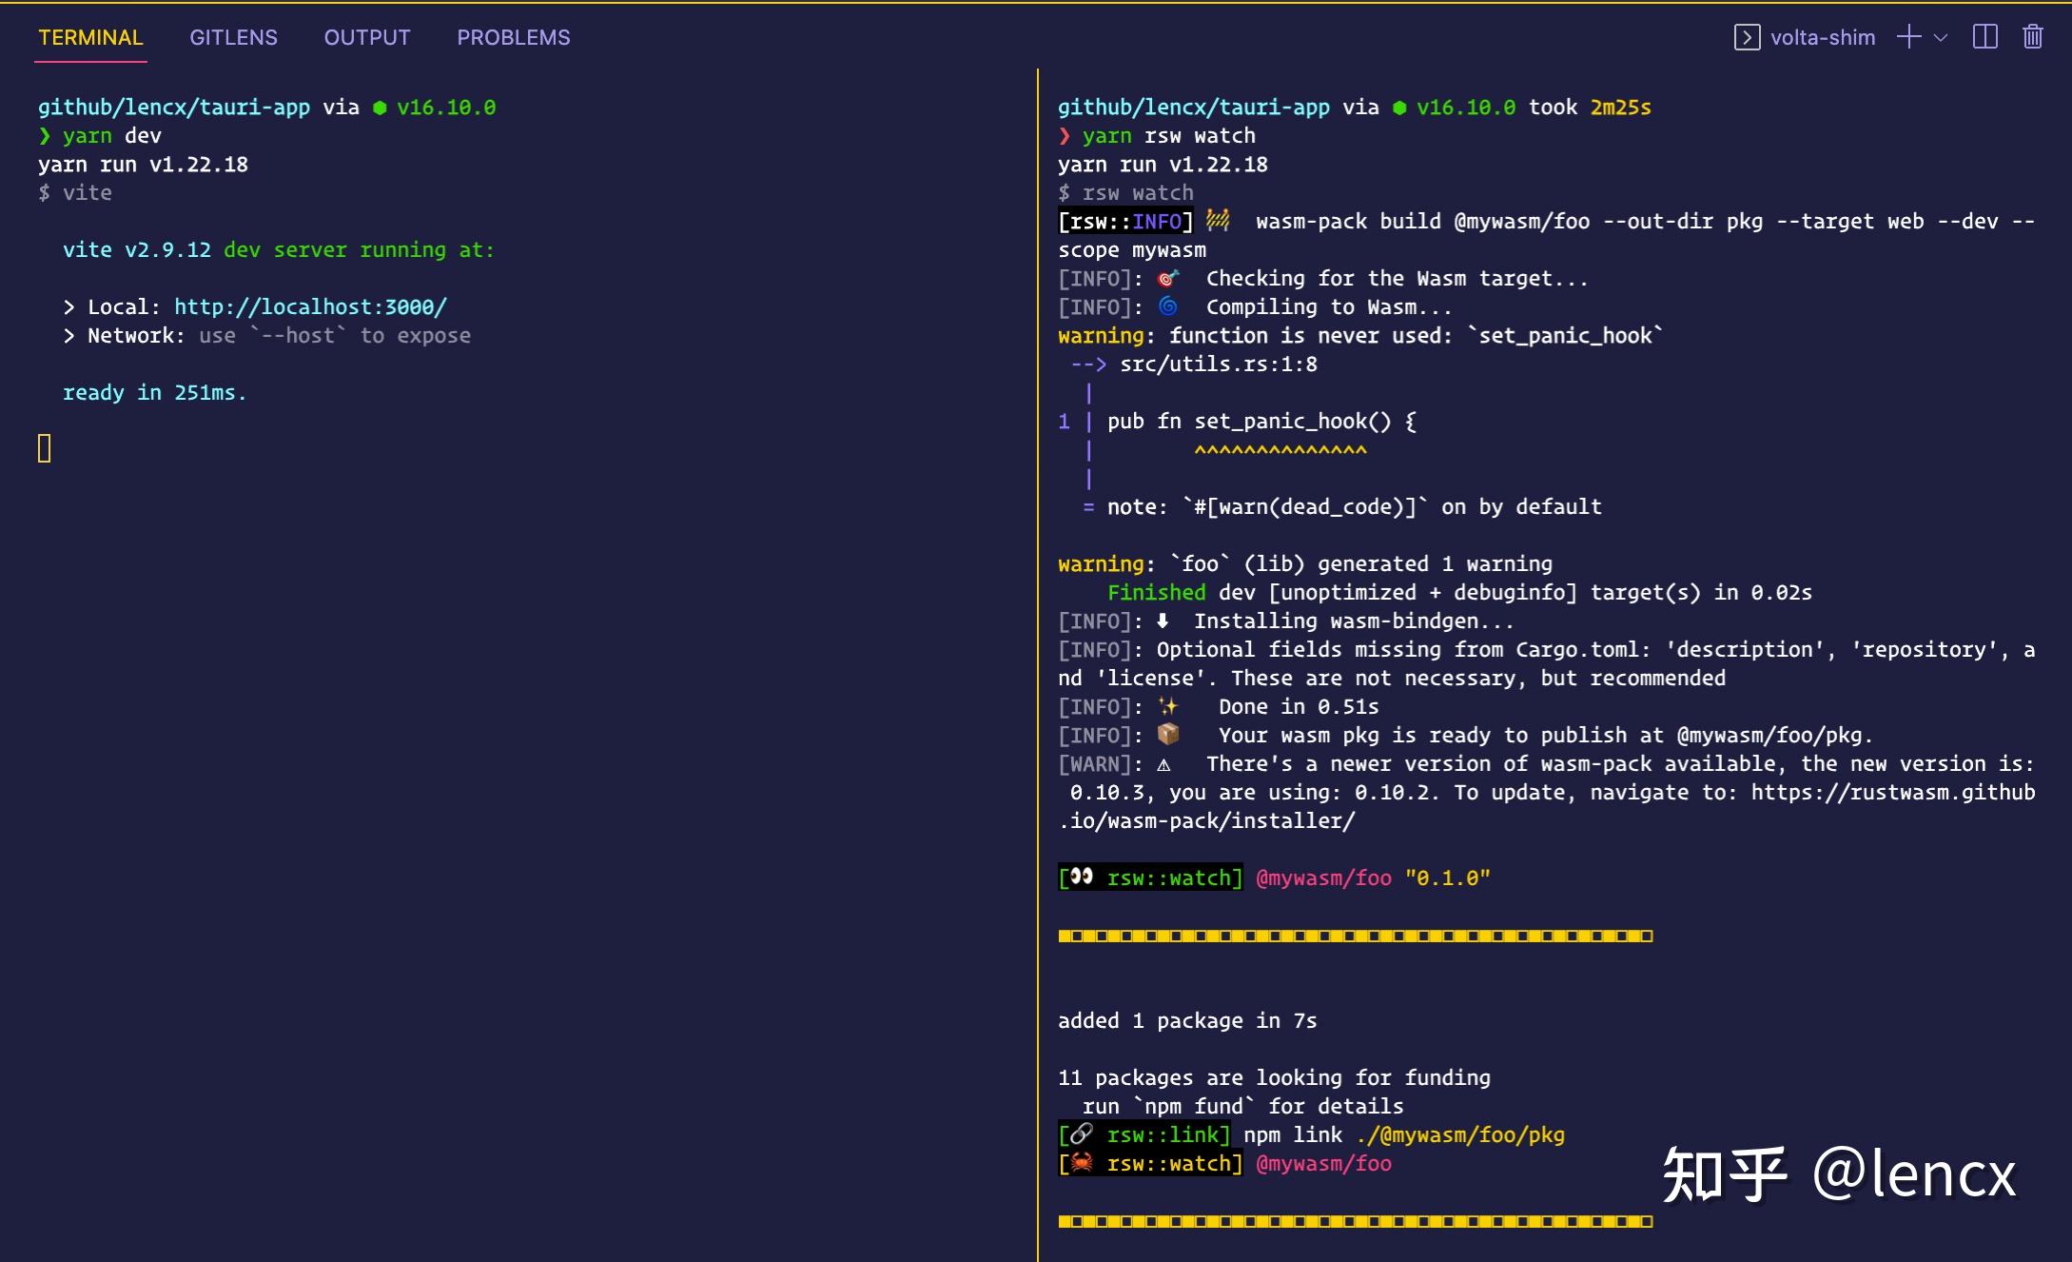Kill terminal with the trash icon
This screenshot has height=1262, width=2072.
tap(2033, 37)
